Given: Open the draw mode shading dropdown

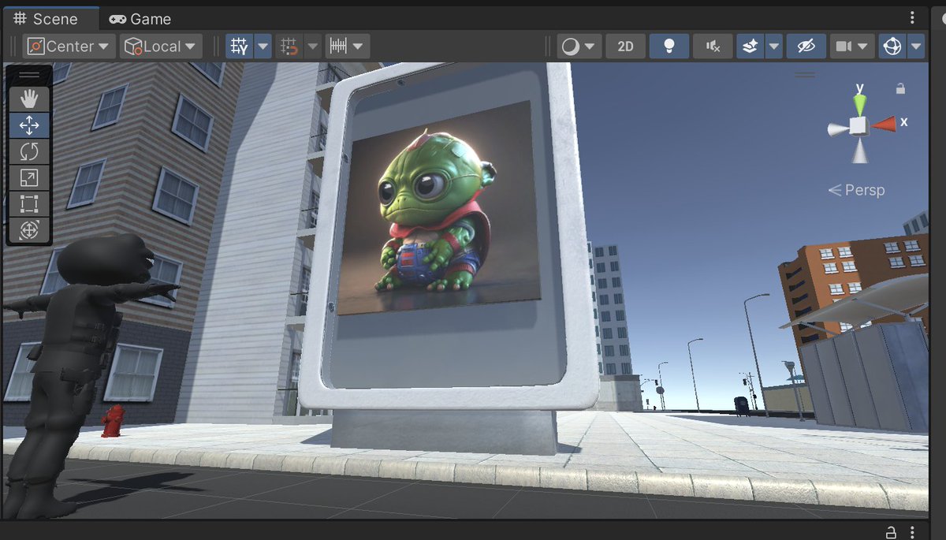Looking at the screenshot, I should tap(579, 47).
